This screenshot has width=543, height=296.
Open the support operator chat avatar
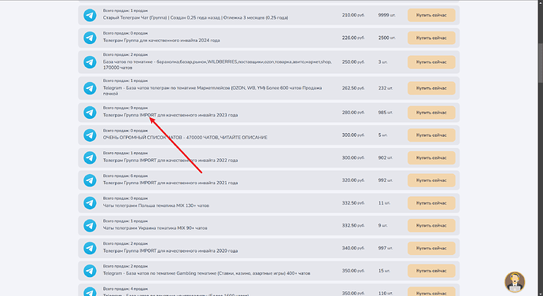[x=515, y=282]
